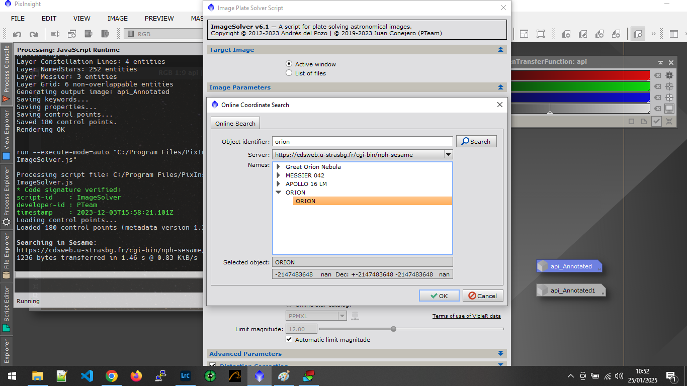Reset the green channel in ScreenTransferFunction
The width and height of the screenshot is (687, 386).
657,86
